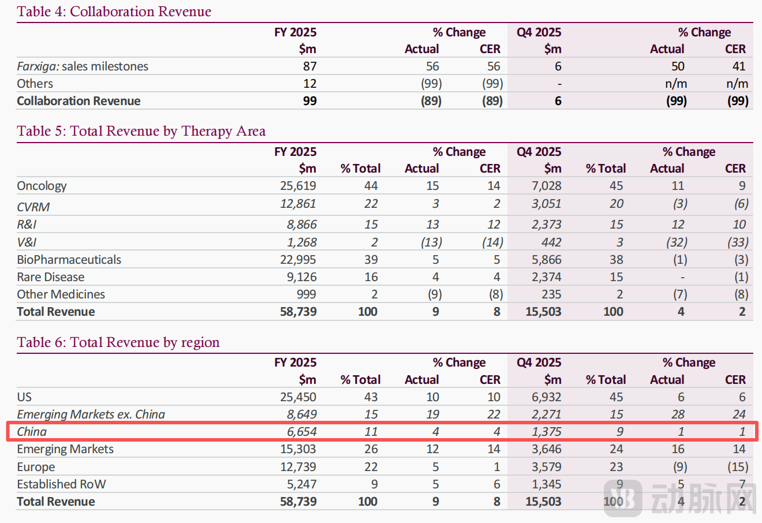Screen dimensions: 762x523
Task: Select the Established RoW row label
Action: [61, 484]
